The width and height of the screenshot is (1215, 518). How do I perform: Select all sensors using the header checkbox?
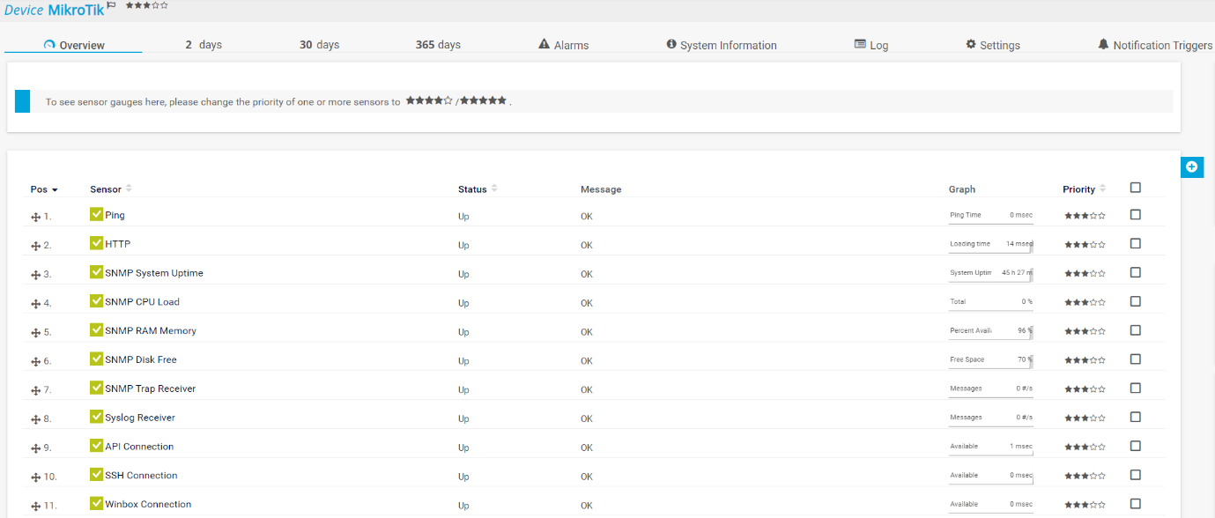click(x=1135, y=188)
